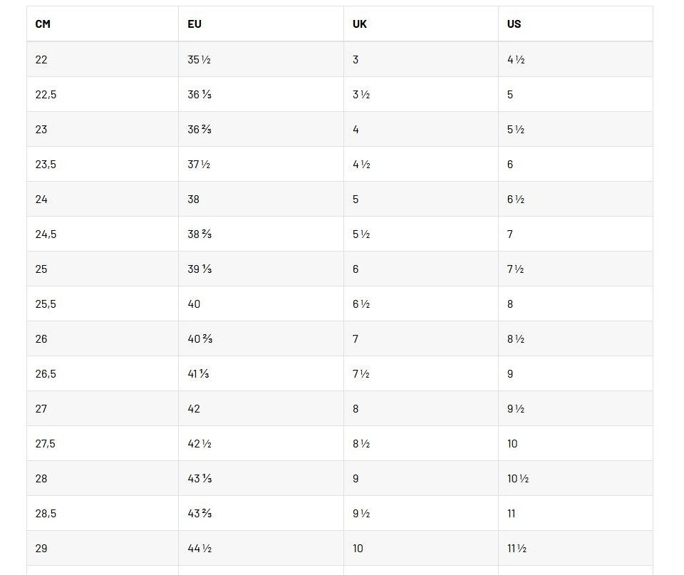Click EU size 40 cell

pos(194,304)
